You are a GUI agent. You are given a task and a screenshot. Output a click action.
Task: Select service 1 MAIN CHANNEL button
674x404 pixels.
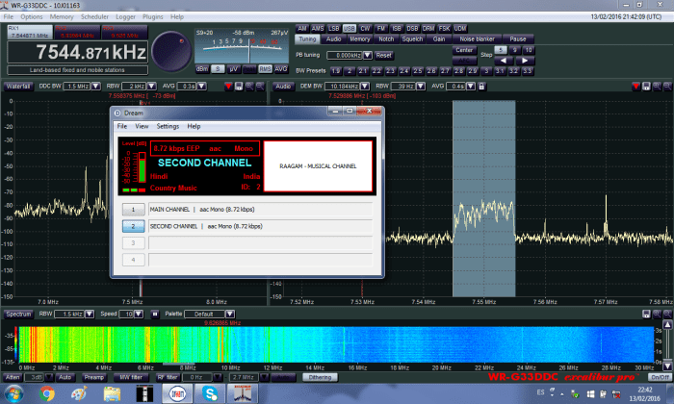coord(132,209)
